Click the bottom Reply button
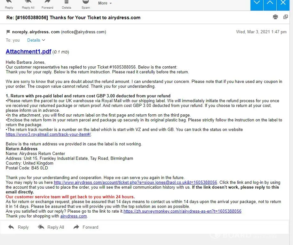The width and height of the screenshot is (293, 245). coord(19,227)
